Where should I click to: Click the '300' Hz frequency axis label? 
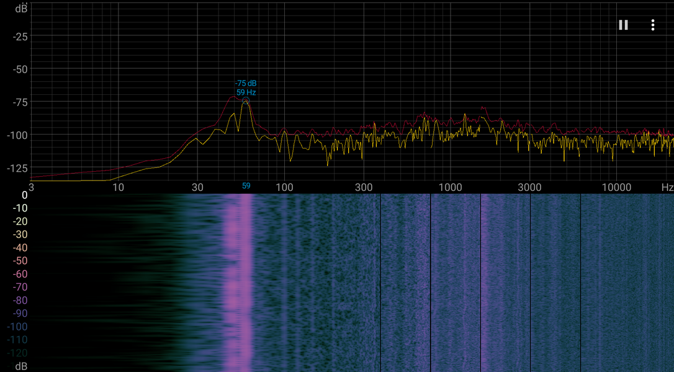pyautogui.click(x=364, y=187)
